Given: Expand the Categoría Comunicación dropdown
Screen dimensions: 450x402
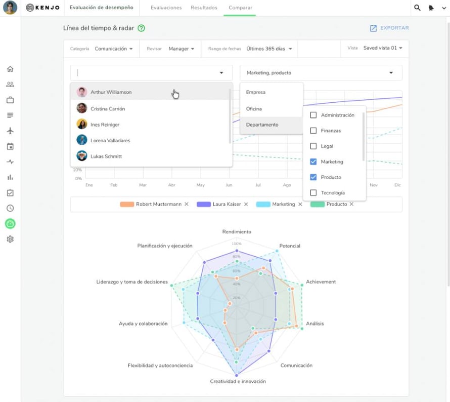Looking at the screenshot, I should click(114, 49).
